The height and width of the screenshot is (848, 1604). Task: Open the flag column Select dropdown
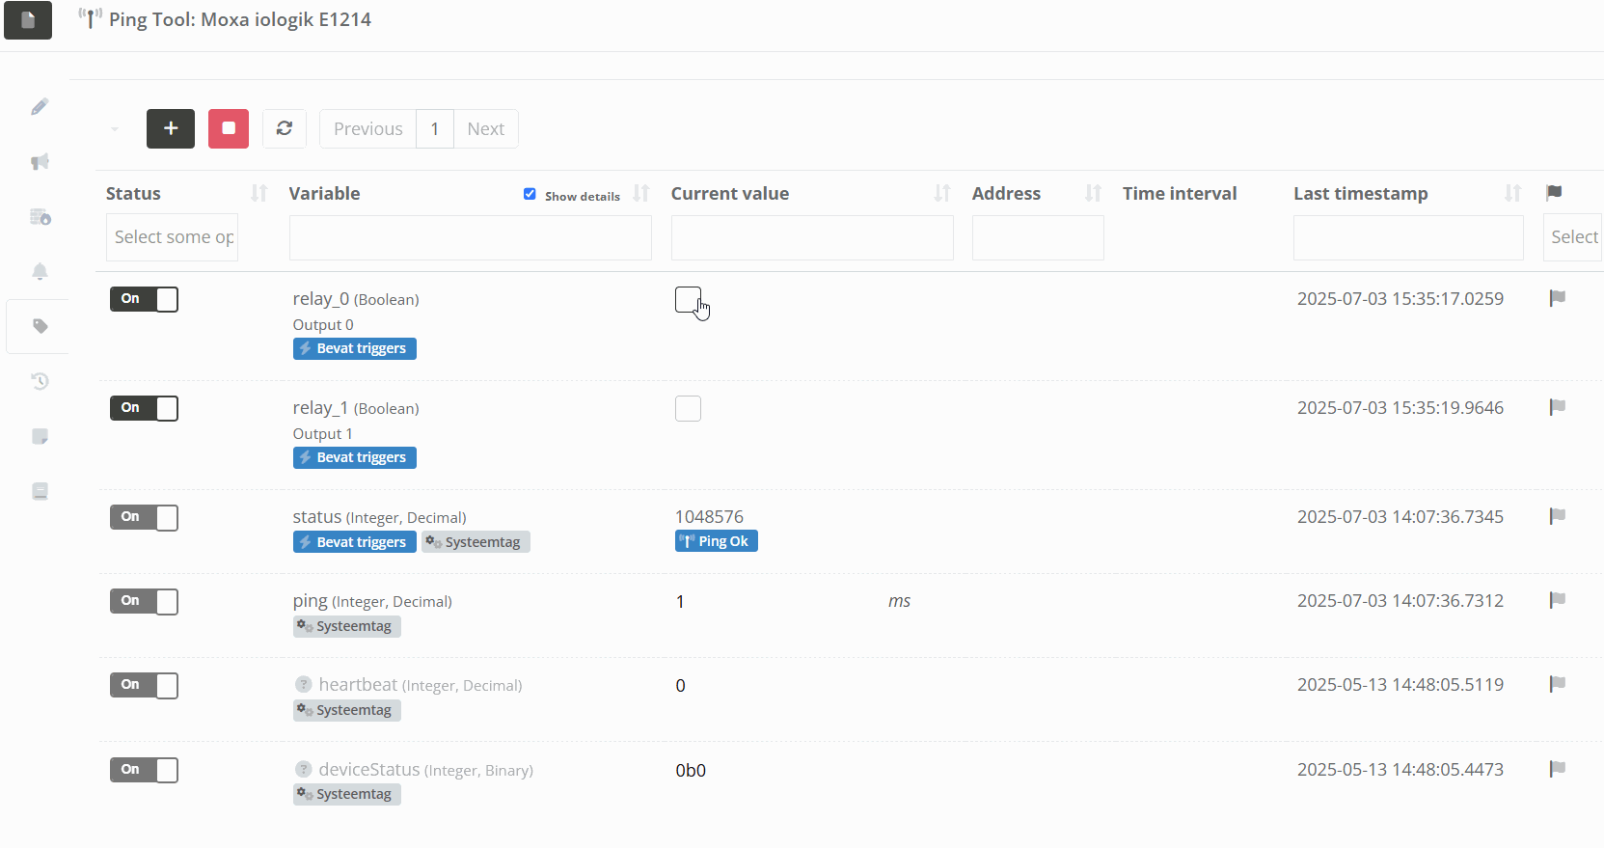coord(1572,237)
